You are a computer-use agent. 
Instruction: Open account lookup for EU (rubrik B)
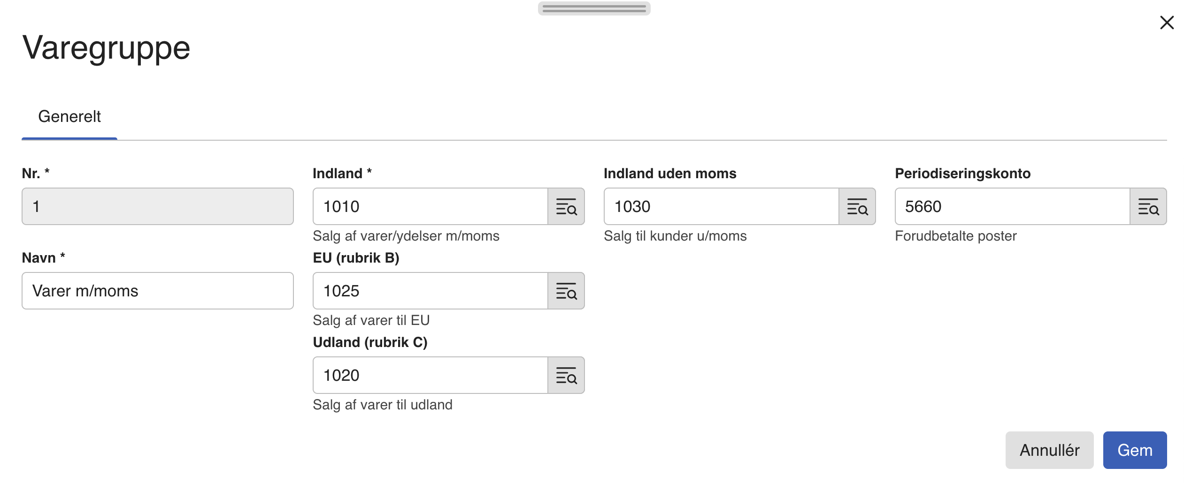click(x=566, y=291)
